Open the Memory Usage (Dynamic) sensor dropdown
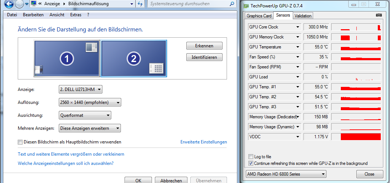This screenshot has height=183, width=390. 298,127
